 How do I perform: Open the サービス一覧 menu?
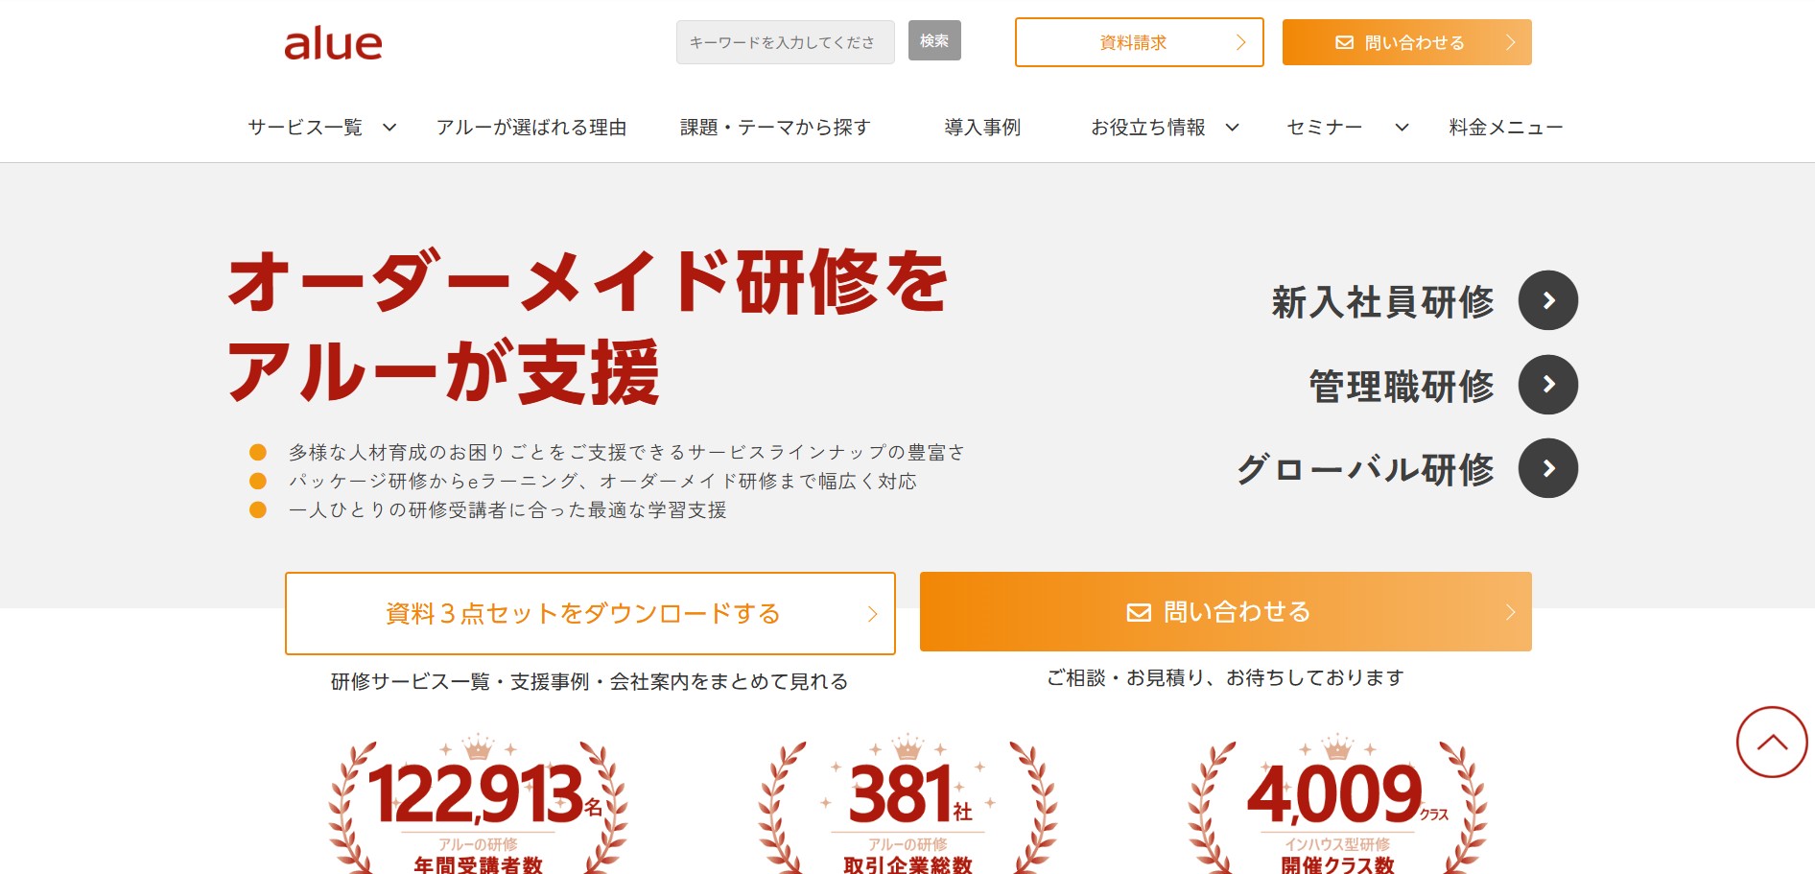(x=305, y=128)
